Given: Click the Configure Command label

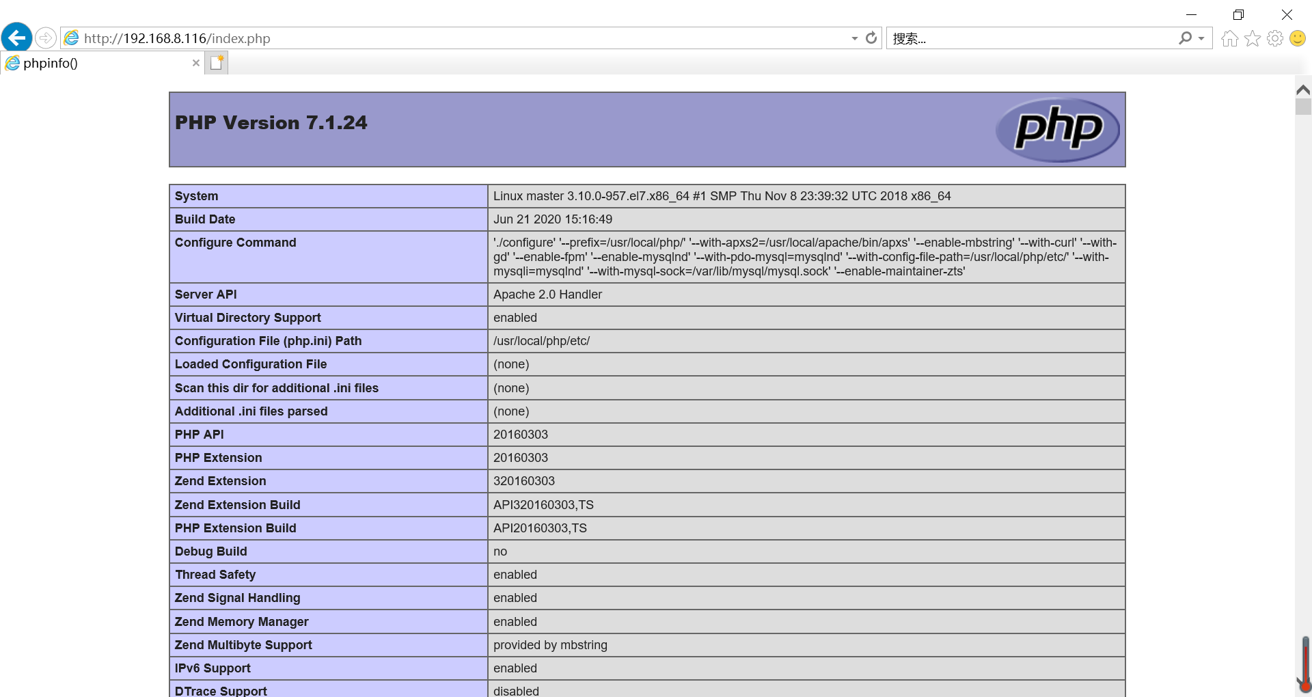Looking at the screenshot, I should click(x=236, y=243).
